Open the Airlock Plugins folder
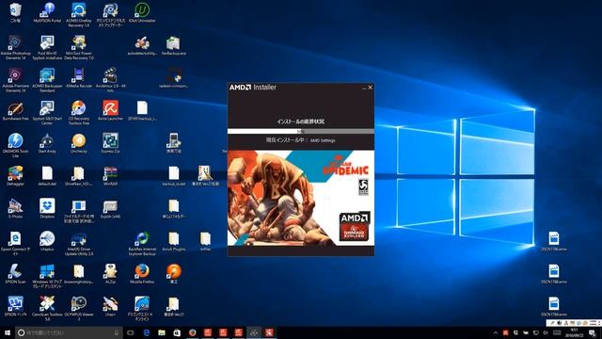 tap(173, 241)
